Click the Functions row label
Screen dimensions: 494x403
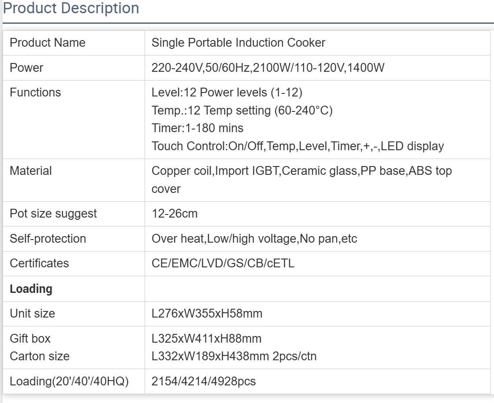pyautogui.click(x=35, y=92)
